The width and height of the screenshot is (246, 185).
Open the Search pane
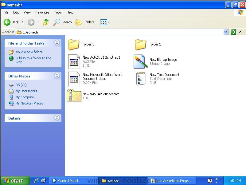tap(62, 22)
